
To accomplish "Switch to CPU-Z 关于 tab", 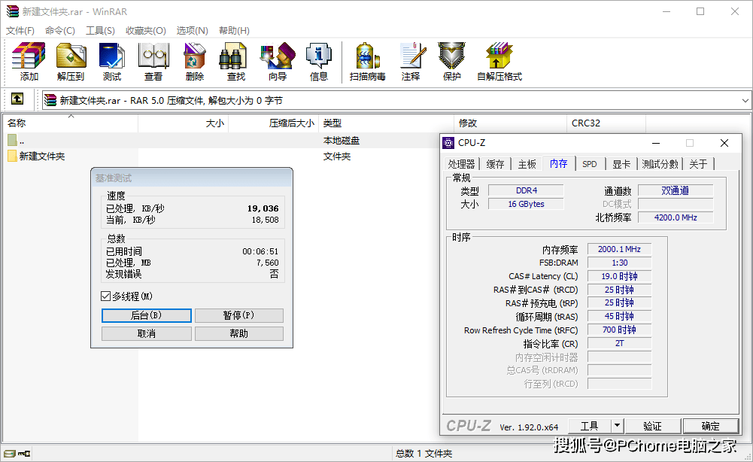I will point(698,164).
